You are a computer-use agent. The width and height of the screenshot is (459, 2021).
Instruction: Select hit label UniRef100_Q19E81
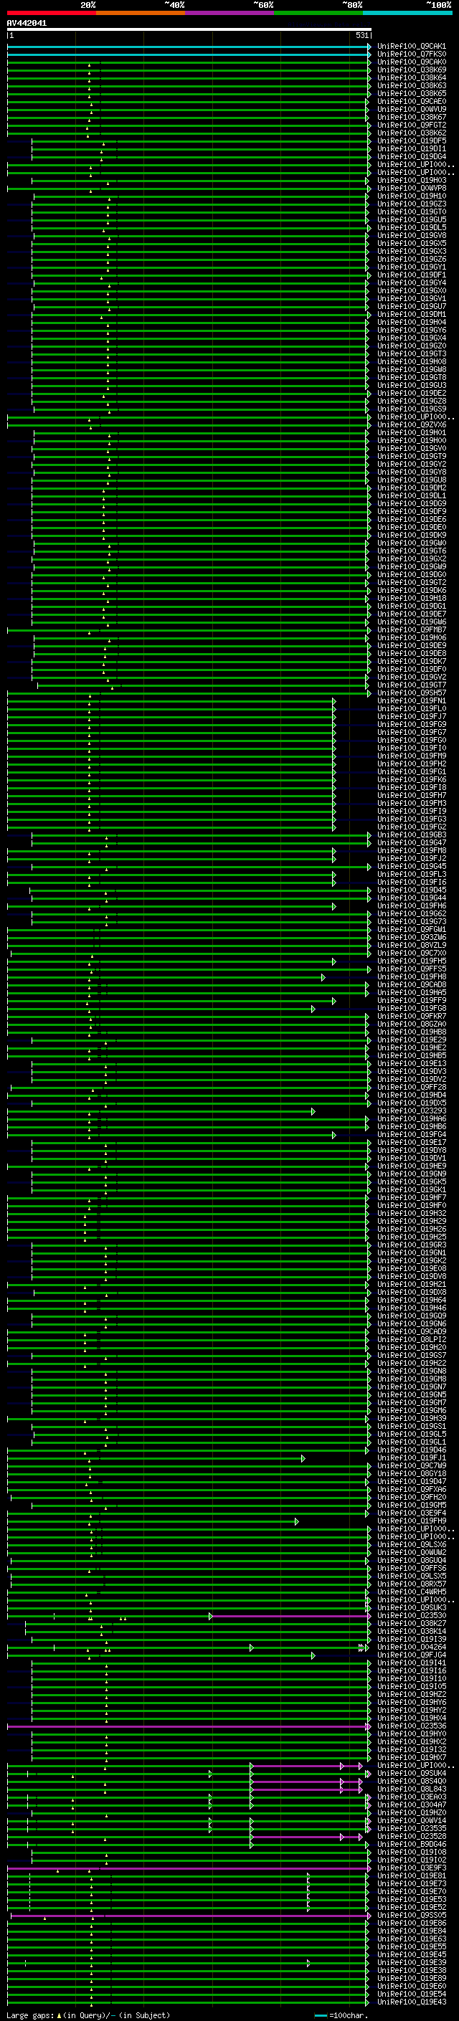point(412,1877)
